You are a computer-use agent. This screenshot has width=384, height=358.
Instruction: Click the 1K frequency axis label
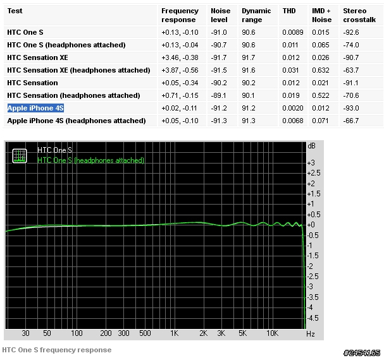[x=175, y=333]
